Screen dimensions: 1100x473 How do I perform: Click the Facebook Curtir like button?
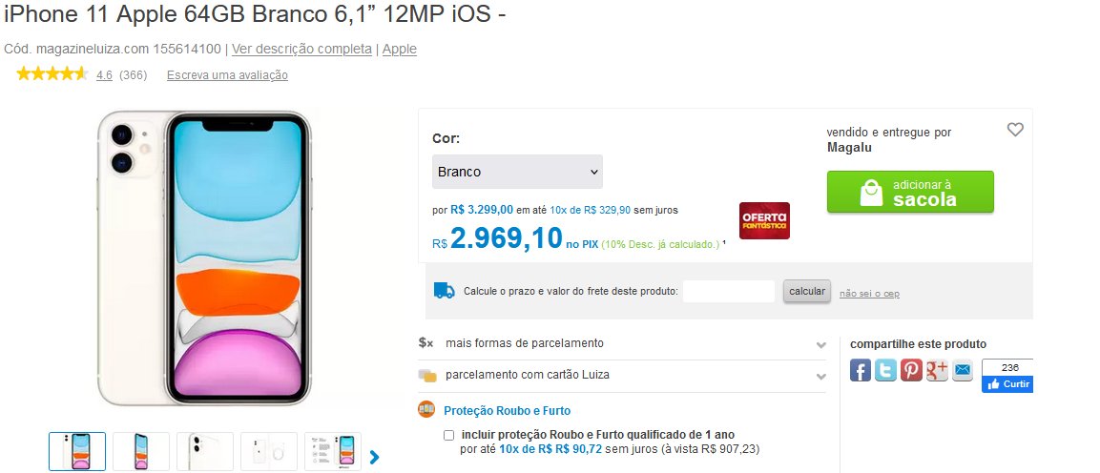(1007, 383)
